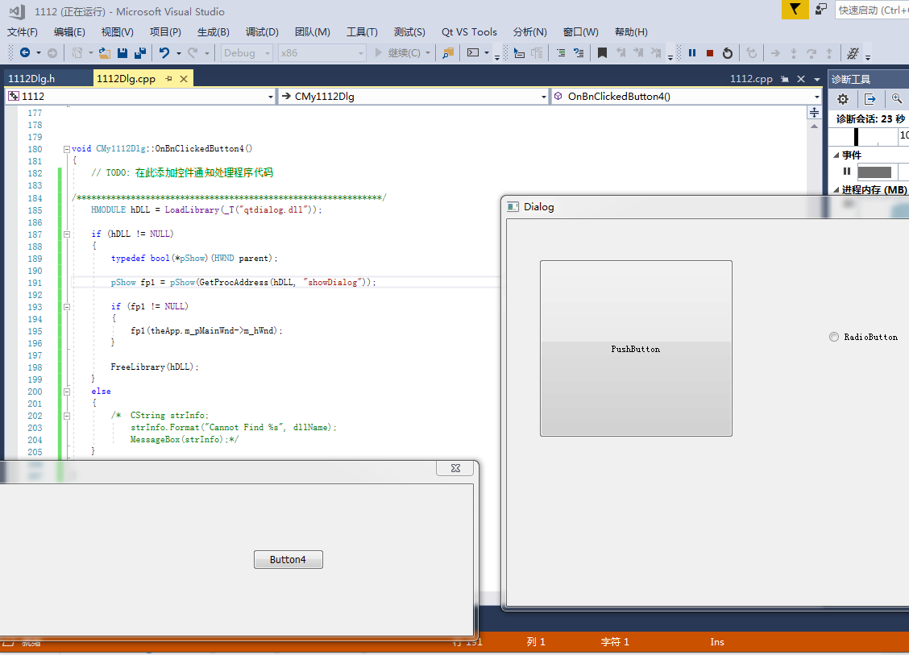Click PushButton in the Dialog window
Viewport: 909px width, 655px height.
coord(635,349)
